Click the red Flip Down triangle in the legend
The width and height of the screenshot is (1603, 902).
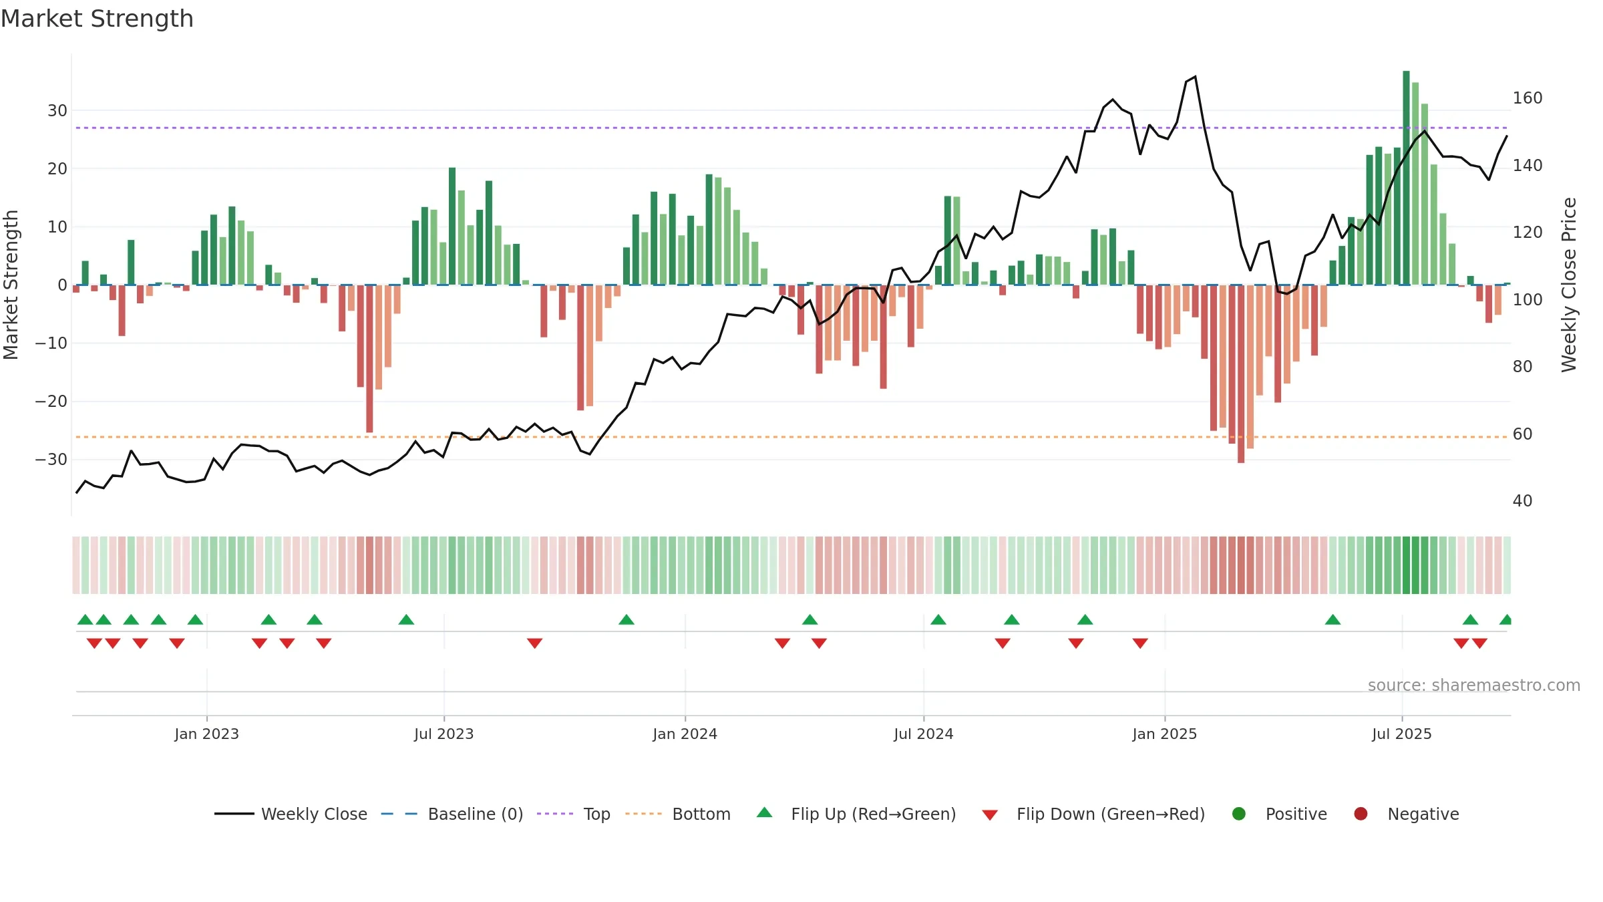(990, 815)
